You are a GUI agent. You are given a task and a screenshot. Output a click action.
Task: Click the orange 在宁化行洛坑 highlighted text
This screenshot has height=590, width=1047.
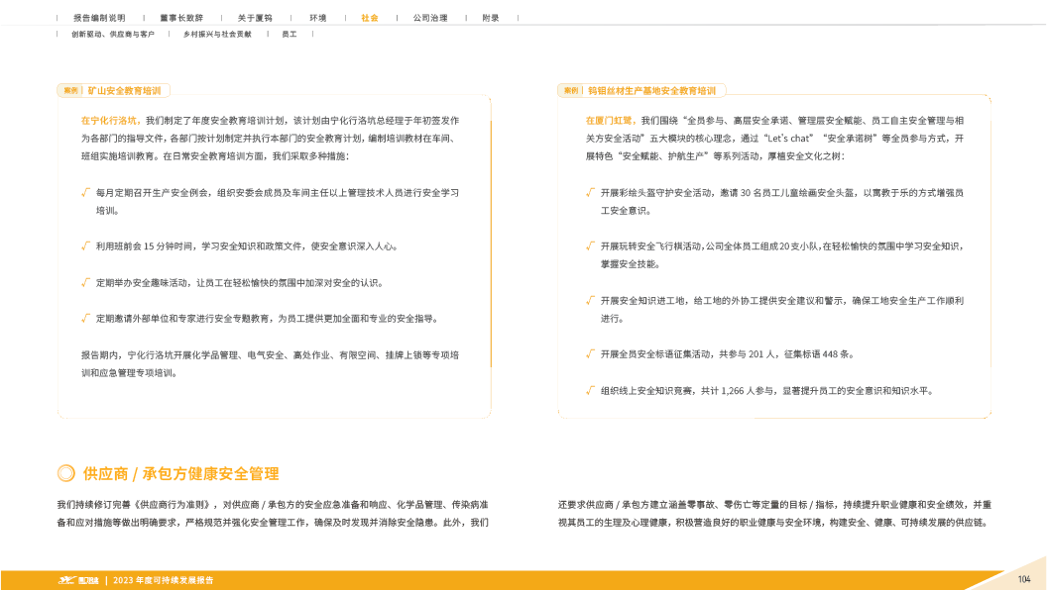[x=109, y=120]
